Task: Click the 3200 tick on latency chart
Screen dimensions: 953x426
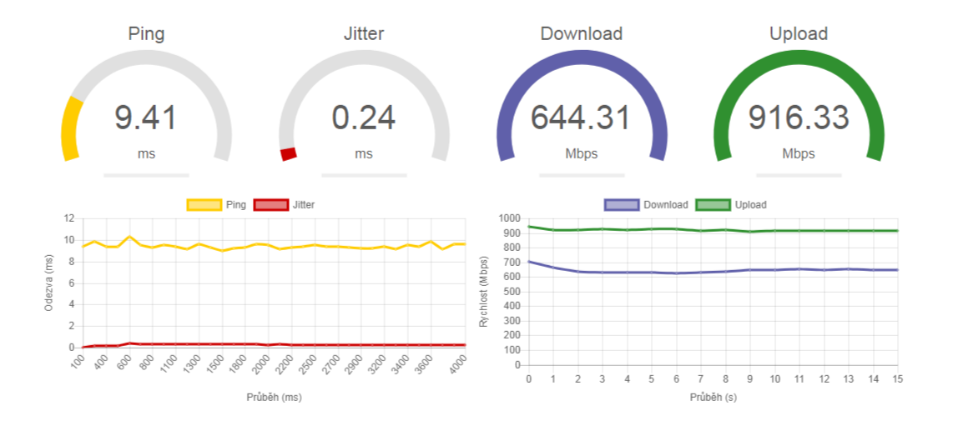Action: [x=377, y=364]
